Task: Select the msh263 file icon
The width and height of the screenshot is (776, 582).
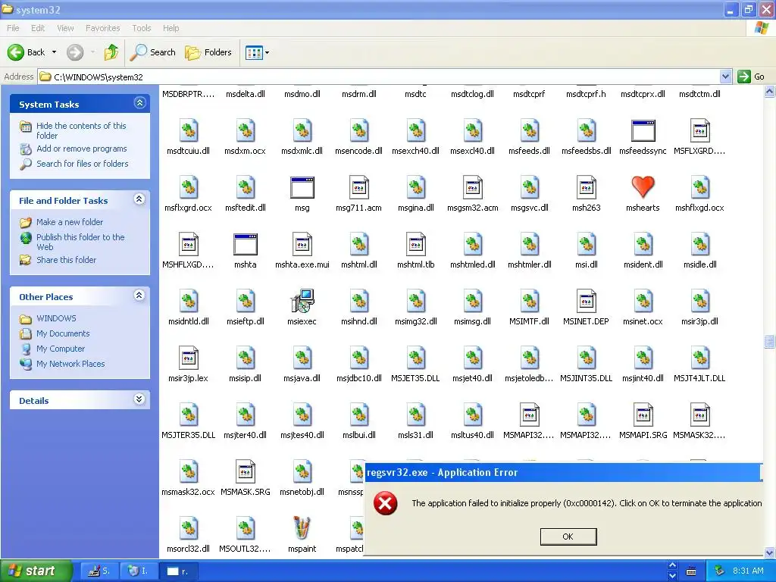Action: click(587, 188)
